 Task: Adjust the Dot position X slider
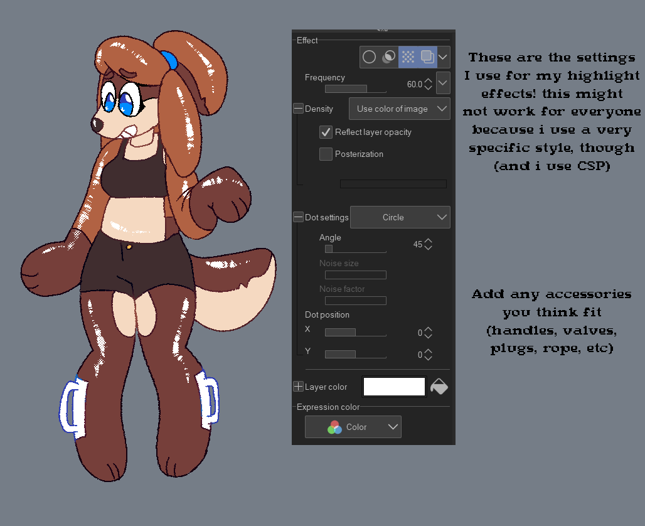(355, 332)
